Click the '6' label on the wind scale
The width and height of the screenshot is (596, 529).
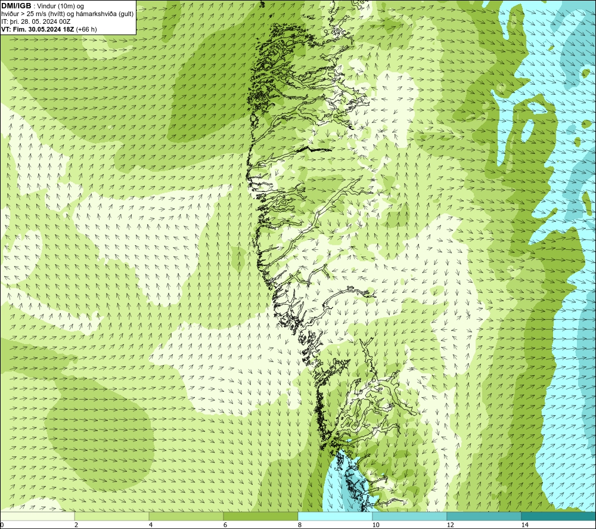pyautogui.click(x=225, y=525)
